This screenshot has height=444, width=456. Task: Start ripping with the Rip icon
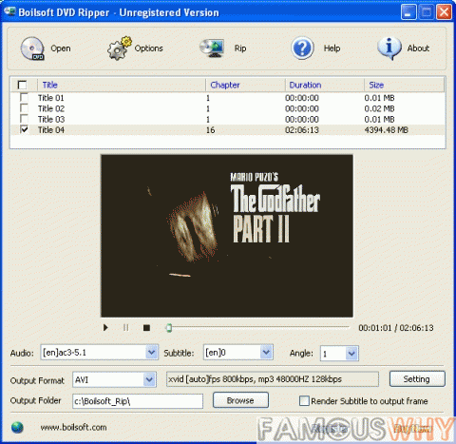[212, 48]
